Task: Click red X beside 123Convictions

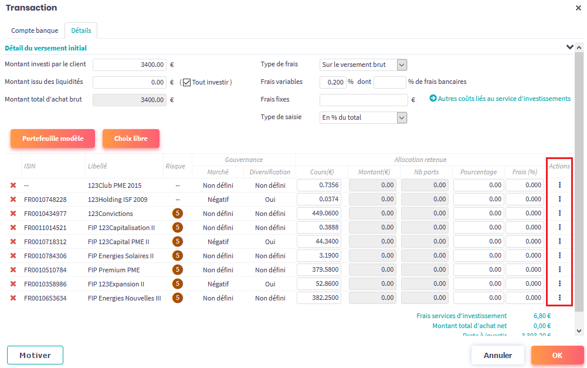Action: tap(13, 214)
